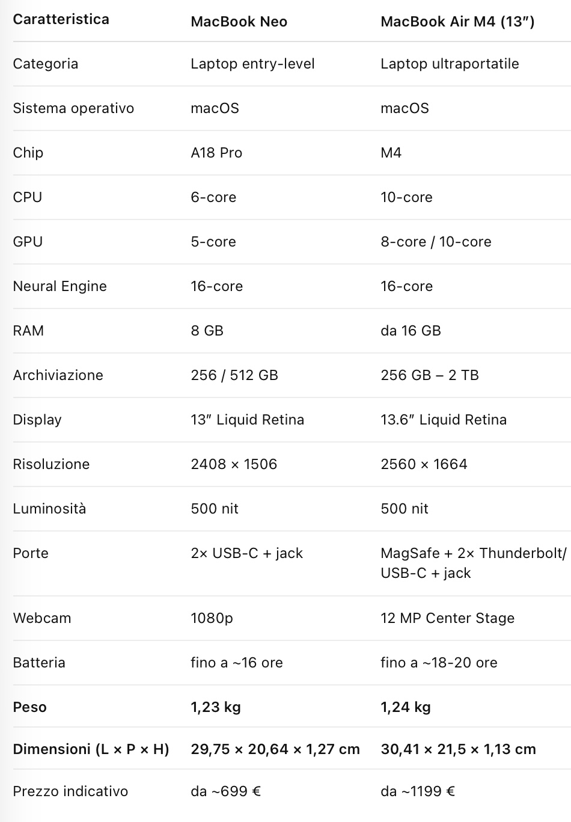Click the 1,24 kg weight value
The height and width of the screenshot is (822, 571).
[x=406, y=707]
